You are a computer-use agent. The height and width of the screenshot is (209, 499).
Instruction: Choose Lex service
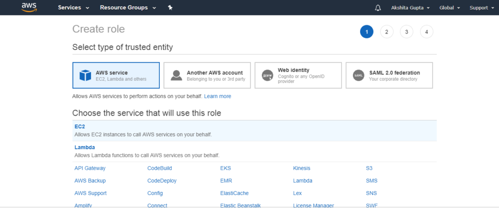(297, 193)
